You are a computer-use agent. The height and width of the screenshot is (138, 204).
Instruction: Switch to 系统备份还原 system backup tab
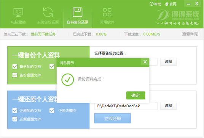coord(48,16)
